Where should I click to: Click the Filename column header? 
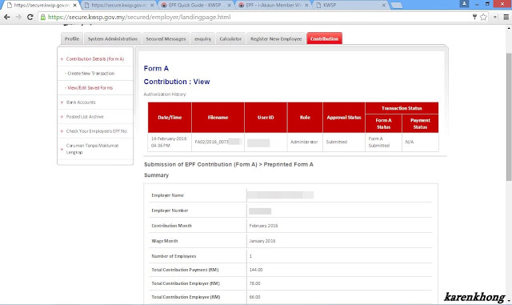[x=218, y=118]
